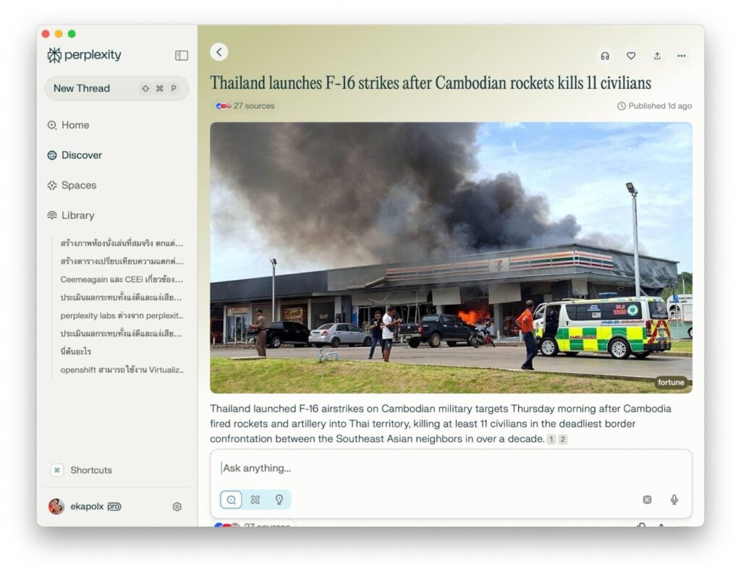This screenshot has width=741, height=575.
Task: Click the Thailand F-16 strikes headline
Action: tap(431, 83)
